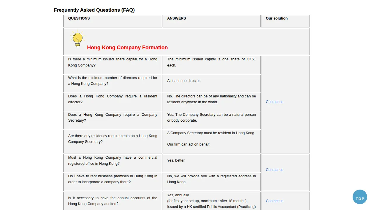
Task: Click answer about providing a registered address
Action: point(212,179)
